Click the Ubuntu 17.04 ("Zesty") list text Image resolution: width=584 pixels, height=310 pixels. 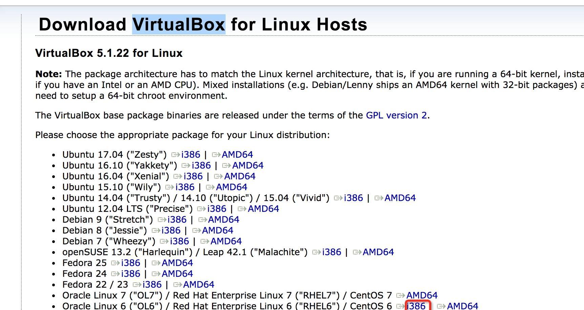(x=114, y=155)
